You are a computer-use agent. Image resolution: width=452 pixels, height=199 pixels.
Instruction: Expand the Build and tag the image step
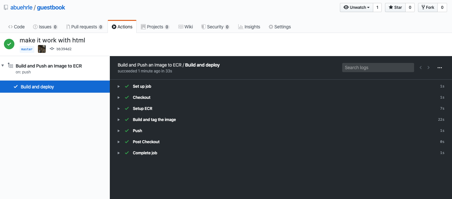pyautogui.click(x=119, y=120)
